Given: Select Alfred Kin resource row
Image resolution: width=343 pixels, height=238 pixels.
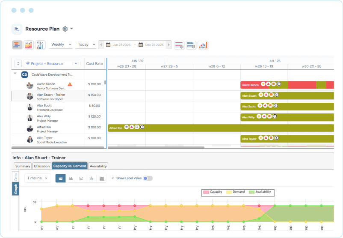Looking at the screenshot, I should (x=59, y=128).
